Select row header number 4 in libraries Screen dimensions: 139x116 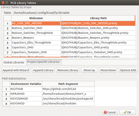click(7, 38)
